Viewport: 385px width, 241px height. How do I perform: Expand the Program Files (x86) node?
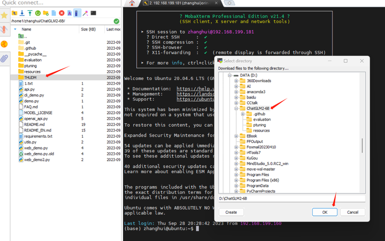click(236, 180)
